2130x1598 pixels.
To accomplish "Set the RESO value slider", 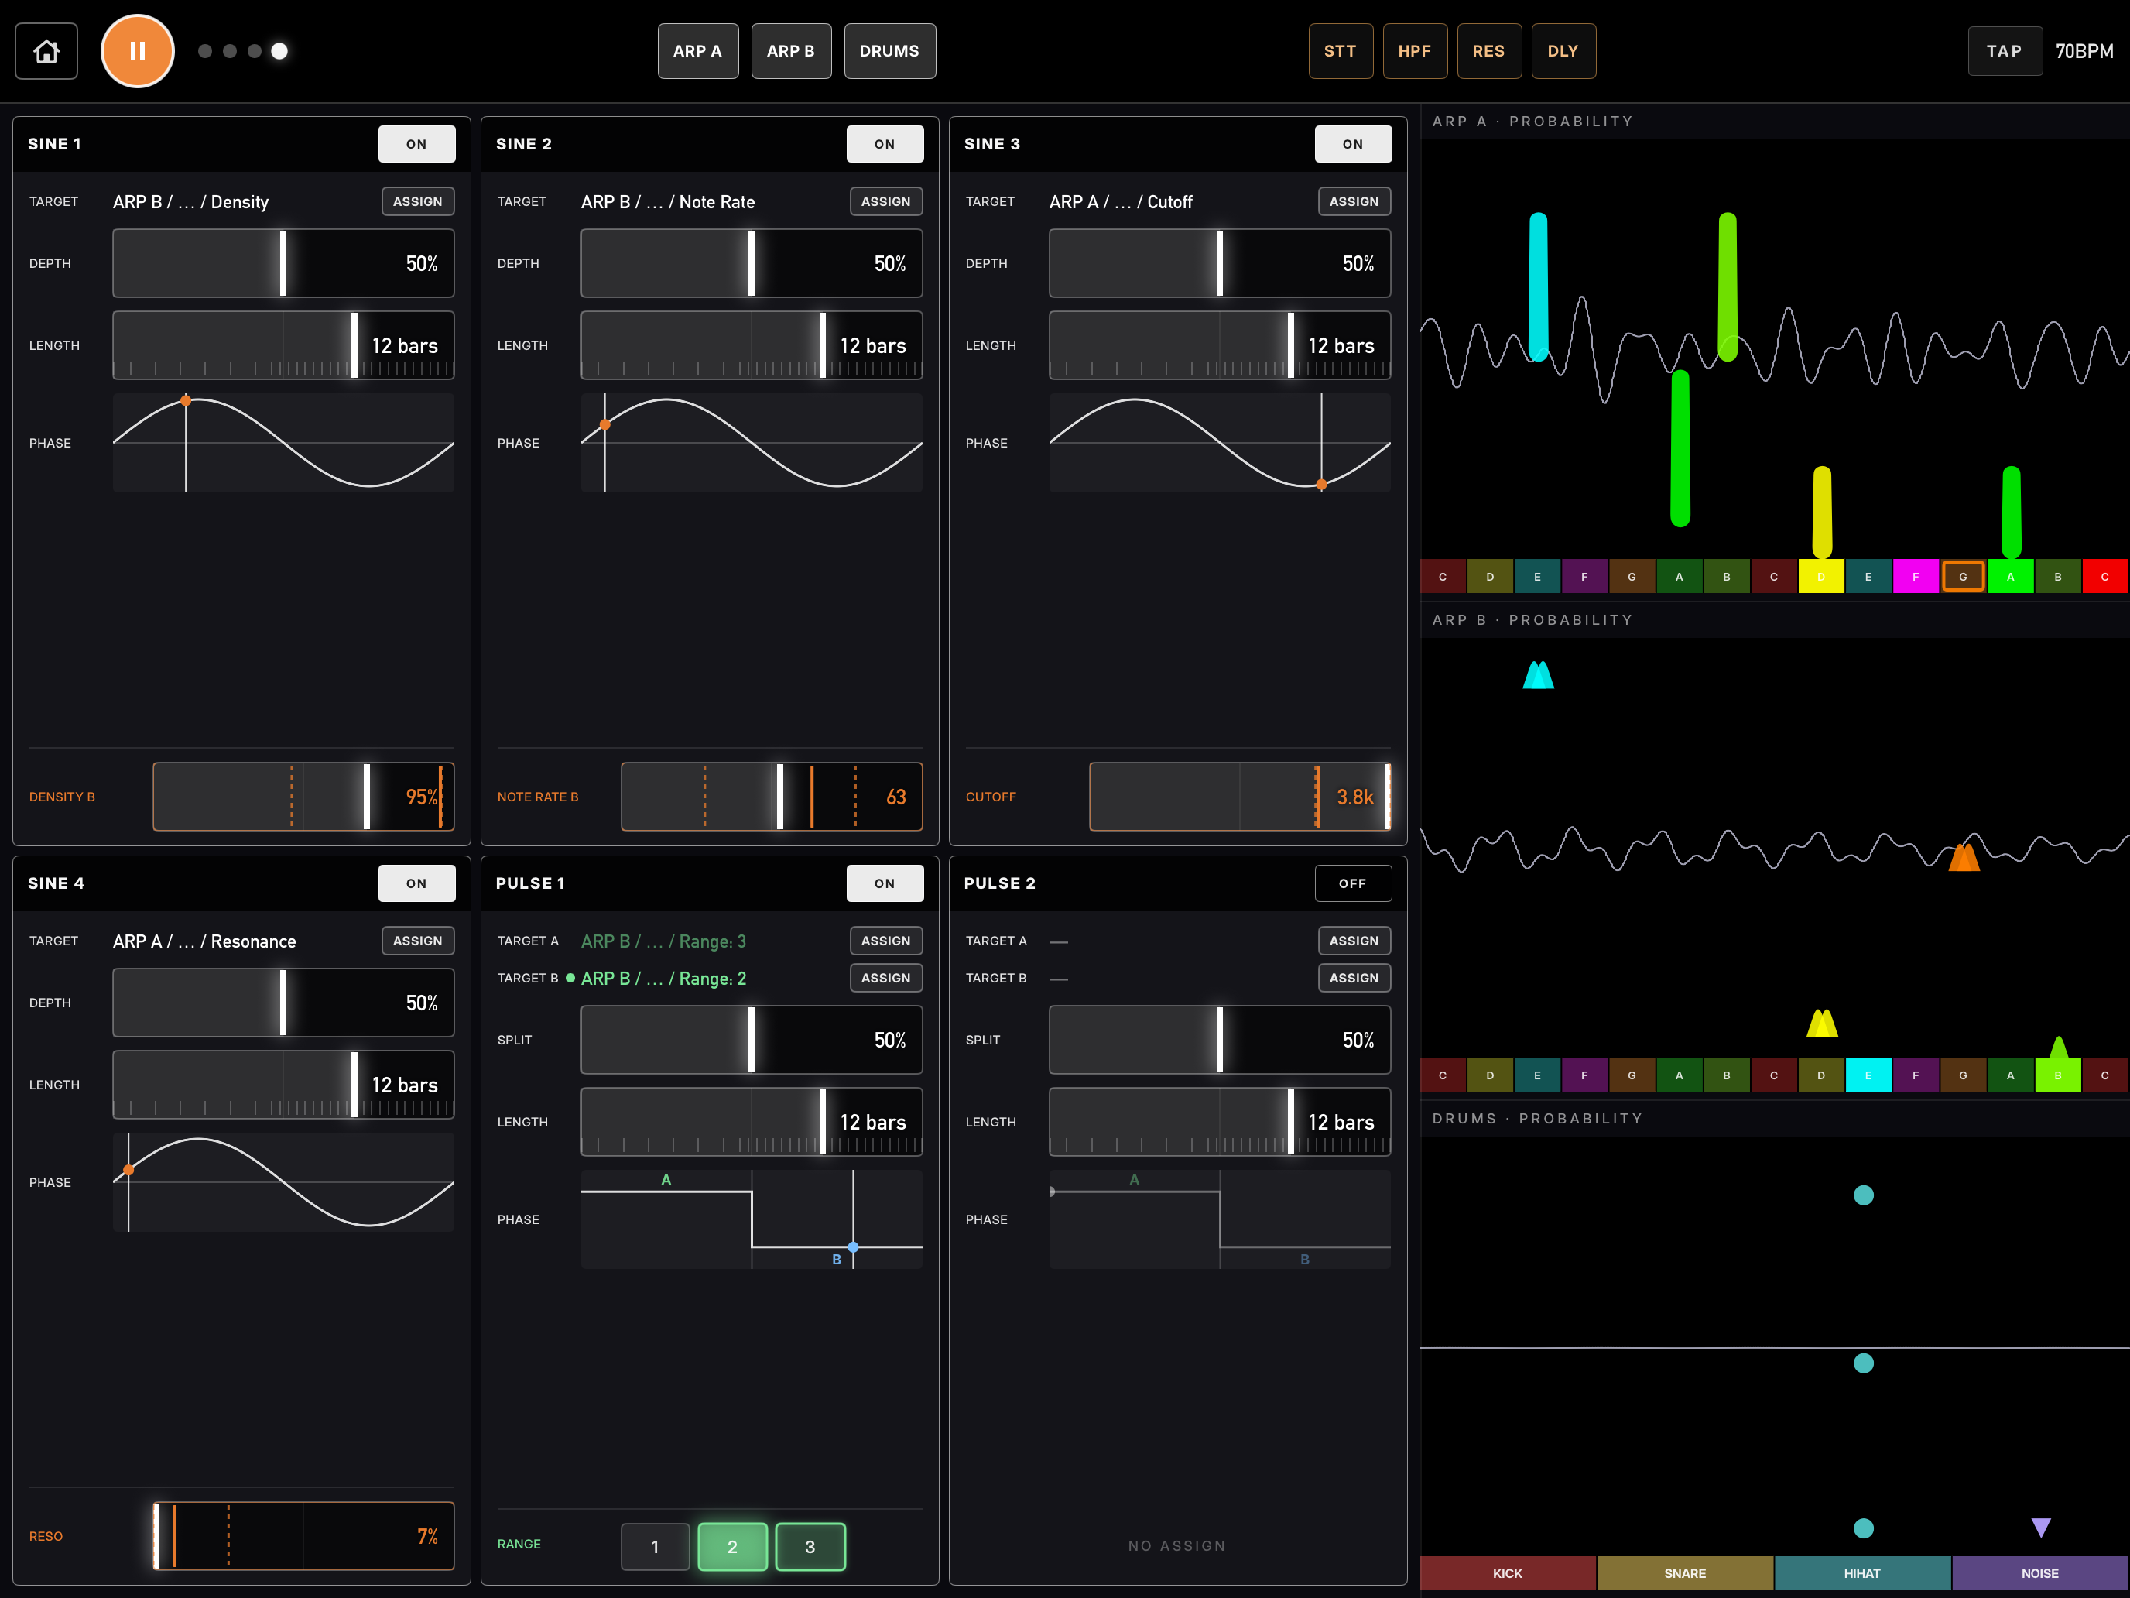I will 303,1536.
